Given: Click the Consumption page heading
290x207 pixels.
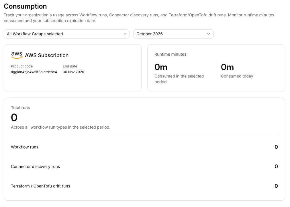Looking at the screenshot, I should 25,6.
